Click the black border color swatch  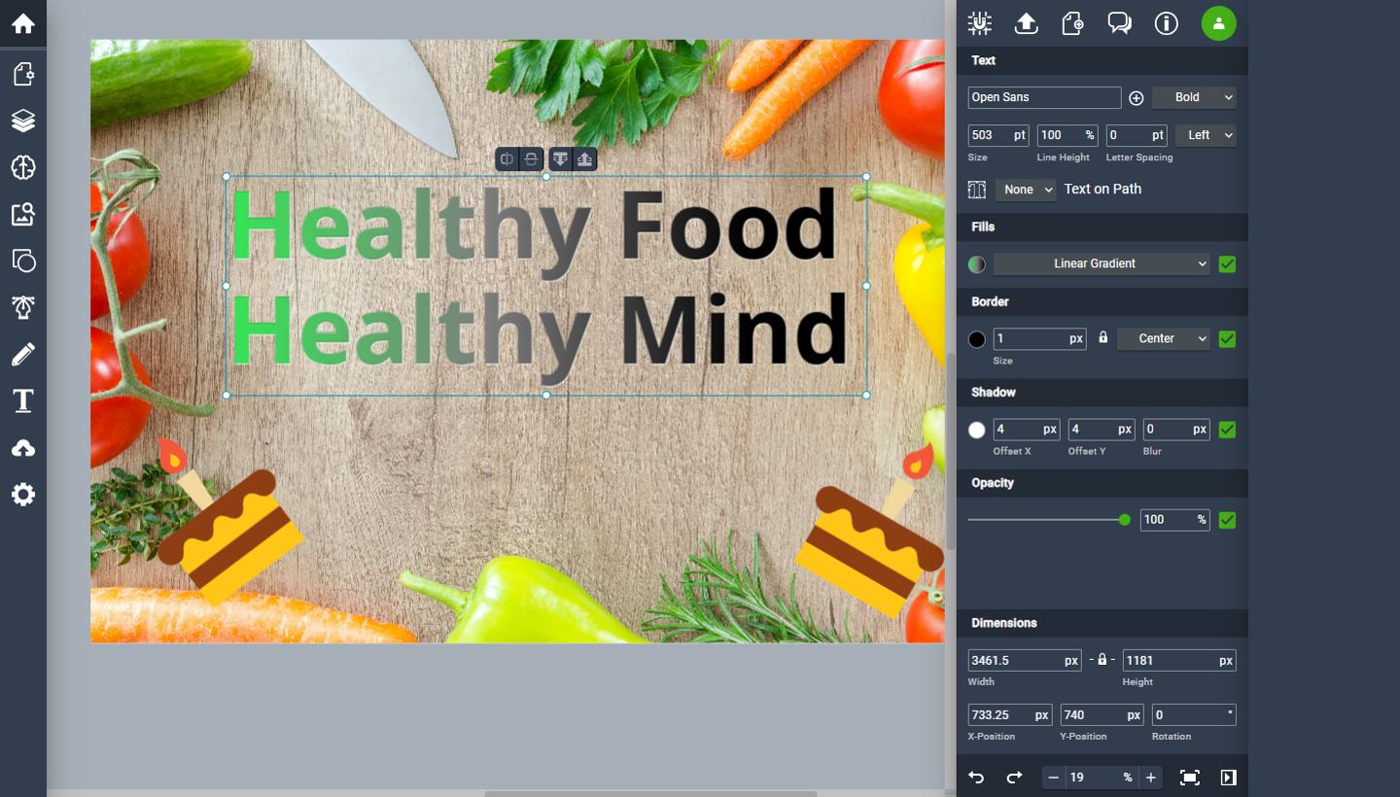point(977,339)
